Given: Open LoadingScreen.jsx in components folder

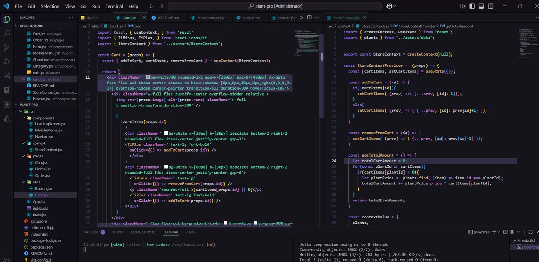Looking at the screenshot, I should pyautogui.click(x=50, y=124).
